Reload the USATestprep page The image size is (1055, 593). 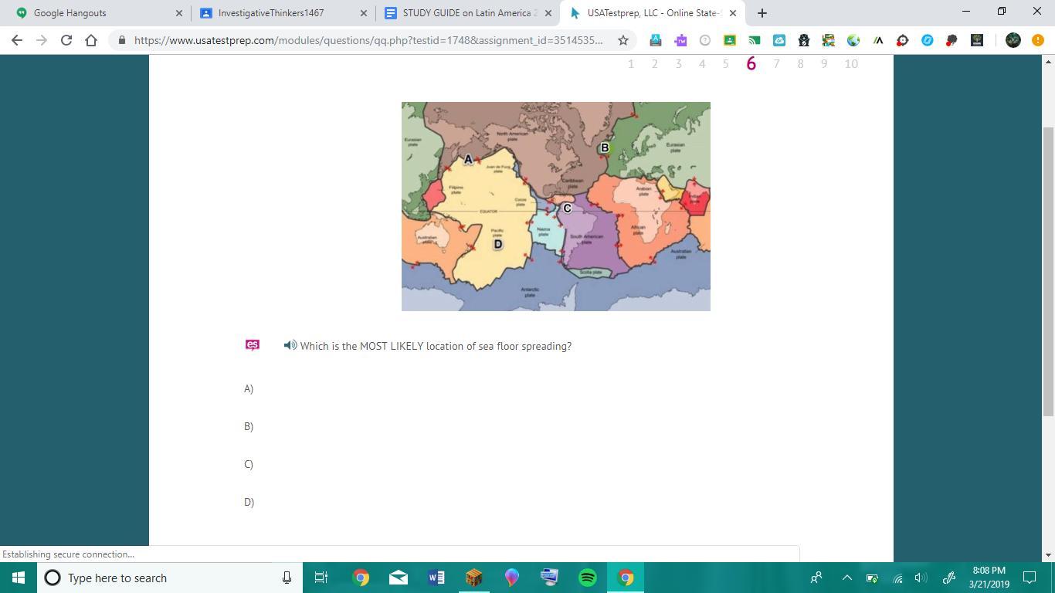[x=66, y=40]
